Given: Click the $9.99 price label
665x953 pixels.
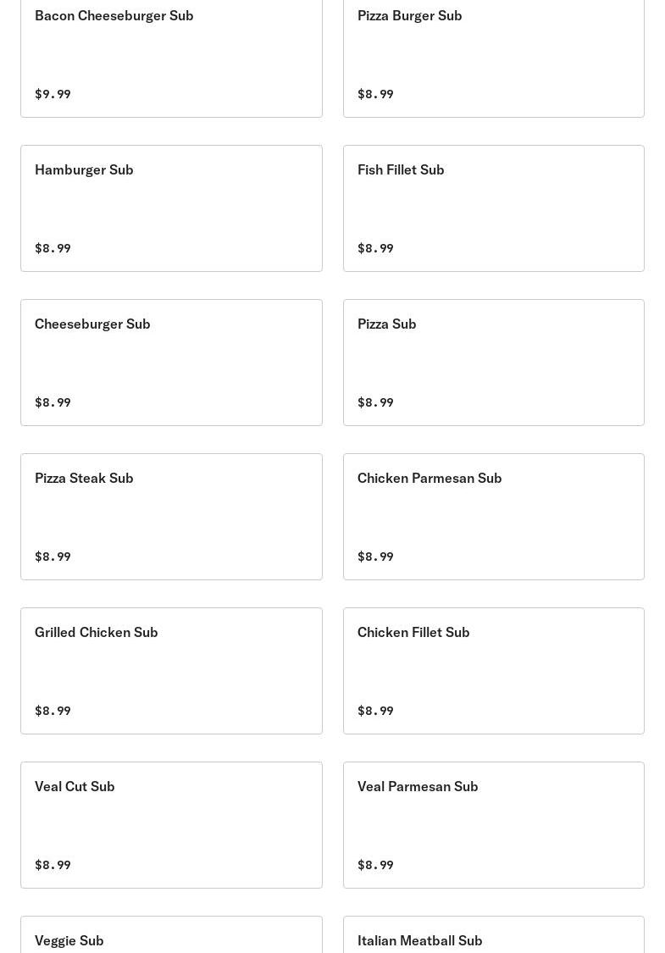Looking at the screenshot, I should point(53,94).
